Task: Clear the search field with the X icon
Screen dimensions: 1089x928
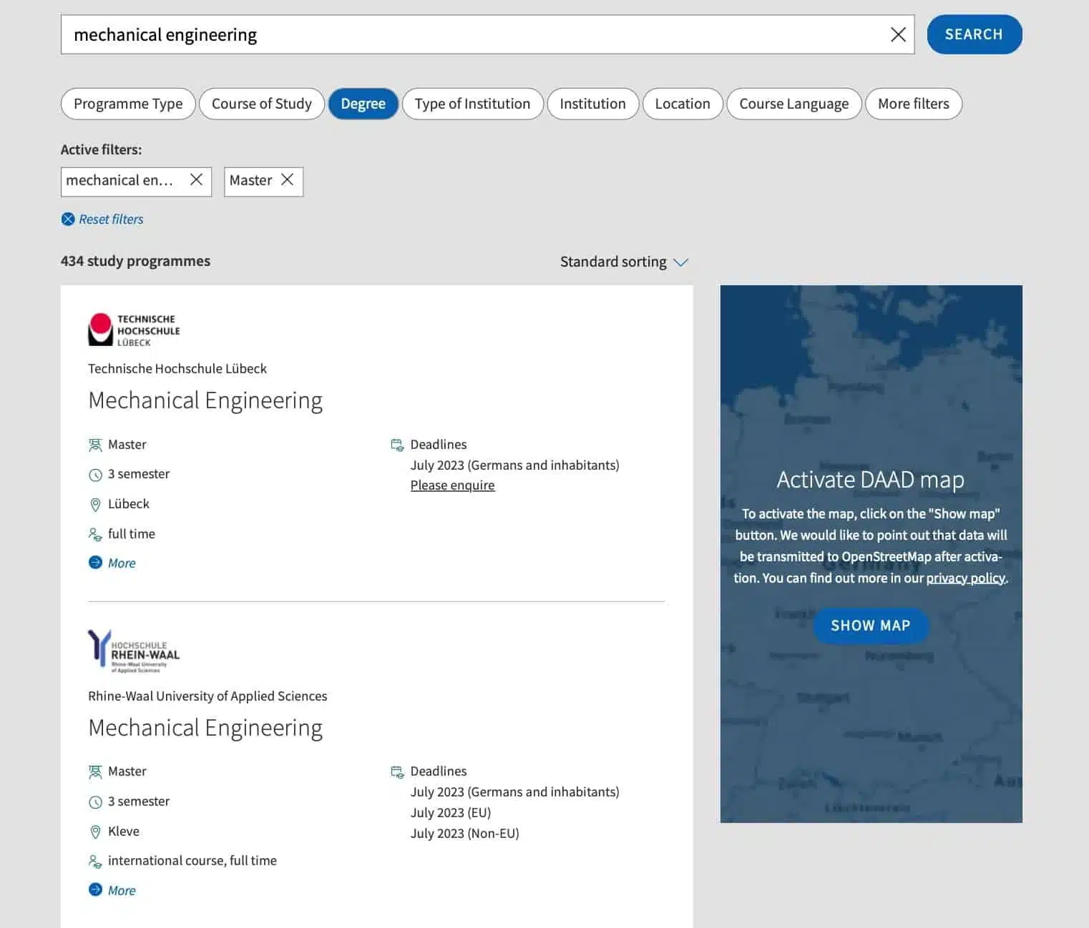Action: 897,34
